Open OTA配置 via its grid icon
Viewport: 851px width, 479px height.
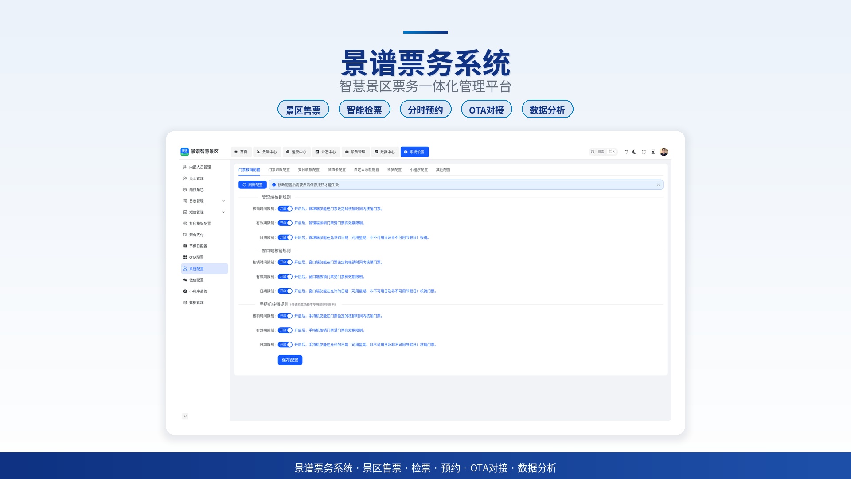coord(185,258)
